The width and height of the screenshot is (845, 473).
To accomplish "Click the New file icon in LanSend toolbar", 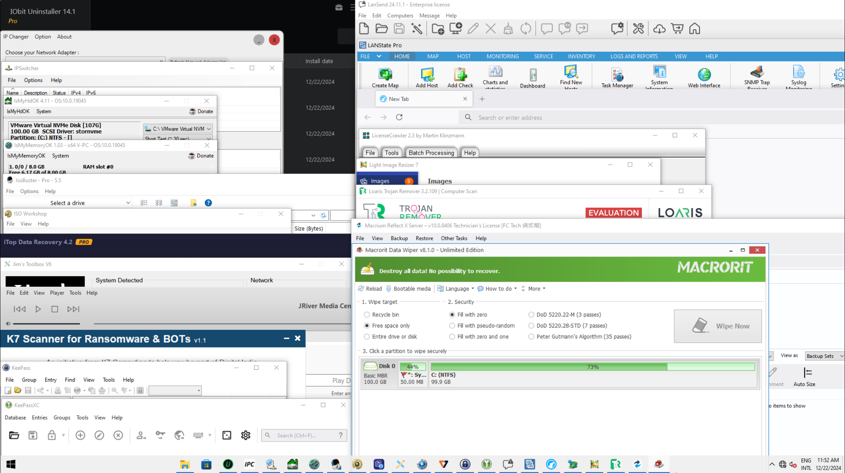I will pos(364,28).
